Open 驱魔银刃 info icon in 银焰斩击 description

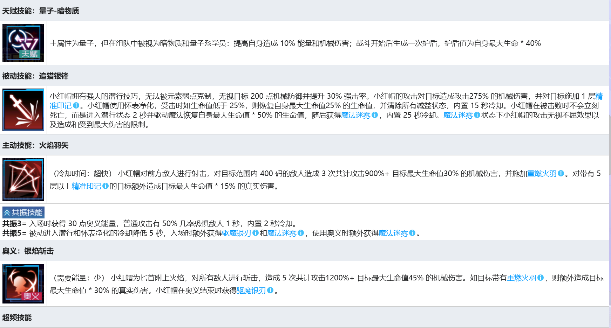pos(270,290)
